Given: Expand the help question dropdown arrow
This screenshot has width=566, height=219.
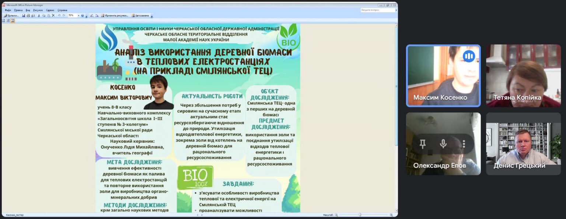Looking at the screenshot, I should pyautogui.click(x=396, y=10).
